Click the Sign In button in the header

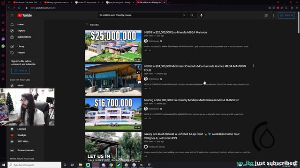coord(286,15)
